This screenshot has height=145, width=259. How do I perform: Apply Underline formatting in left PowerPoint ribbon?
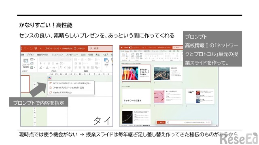49,64
